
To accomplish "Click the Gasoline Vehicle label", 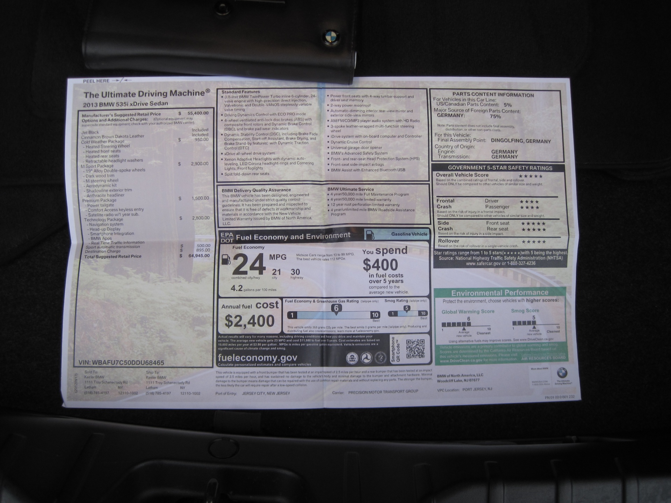I will tap(409, 234).
